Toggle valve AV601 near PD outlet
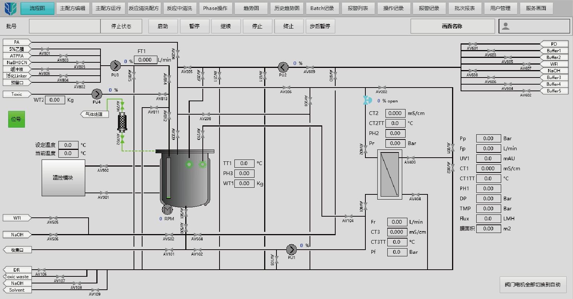 point(473,44)
